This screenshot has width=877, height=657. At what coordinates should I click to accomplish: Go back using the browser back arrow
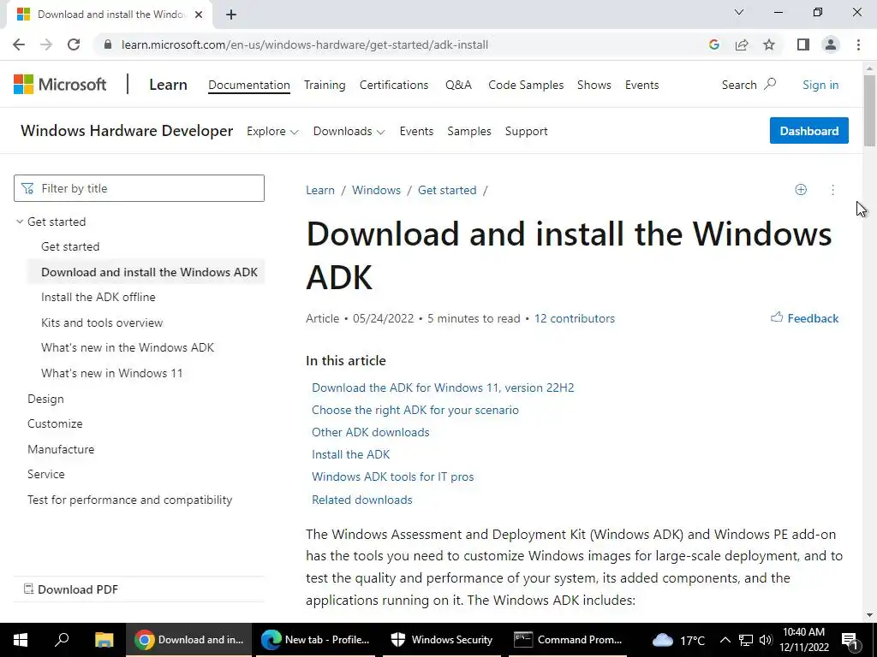(x=19, y=44)
